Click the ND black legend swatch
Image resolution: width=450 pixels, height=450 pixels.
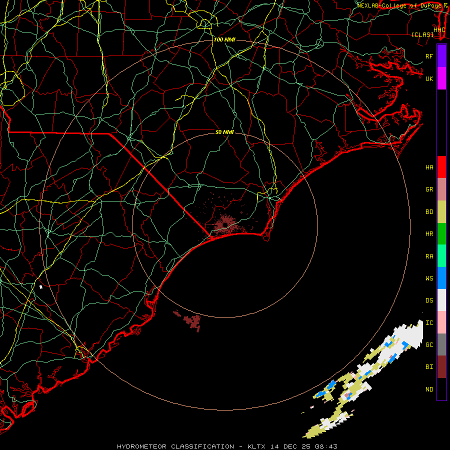tap(441, 389)
